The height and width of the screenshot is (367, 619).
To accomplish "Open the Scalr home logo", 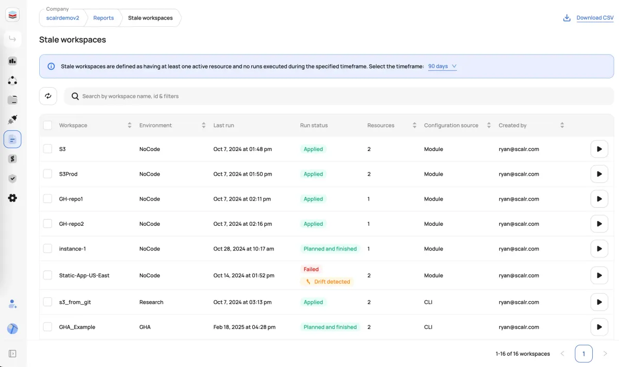I will pyautogui.click(x=12, y=14).
